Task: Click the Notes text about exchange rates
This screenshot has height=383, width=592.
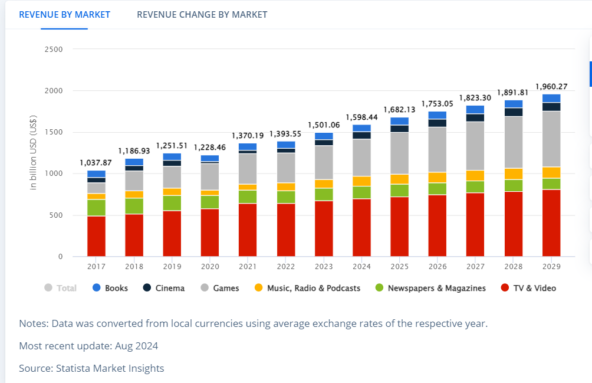Action: click(x=254, y=324)
